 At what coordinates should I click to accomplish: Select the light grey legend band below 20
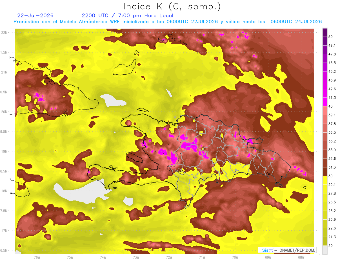325,250
